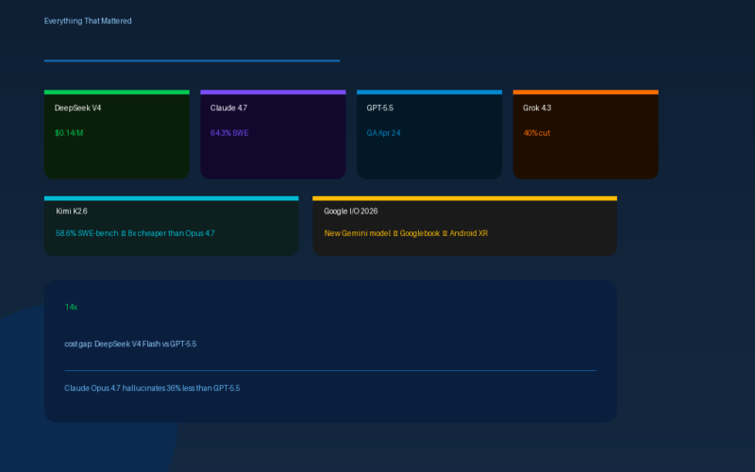Select the Grok 4.3 card title
The image size is (755, 472).
coord(537,108)
